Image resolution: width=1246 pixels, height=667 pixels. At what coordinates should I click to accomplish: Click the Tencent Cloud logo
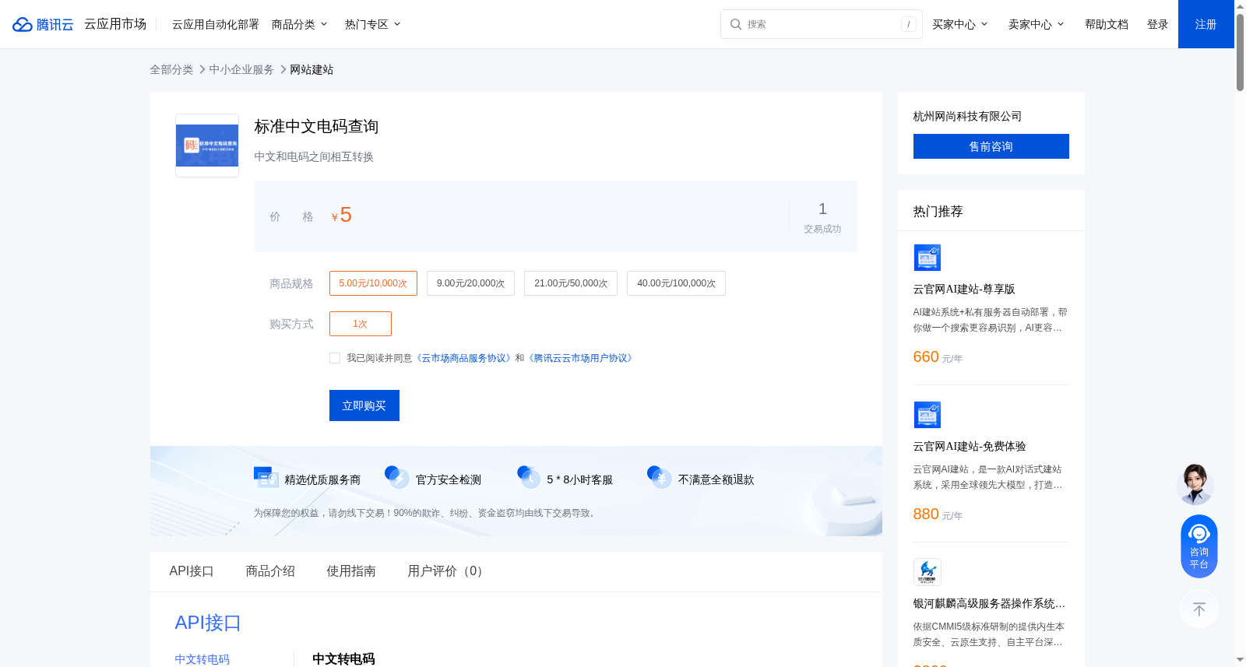coord(43,24)
